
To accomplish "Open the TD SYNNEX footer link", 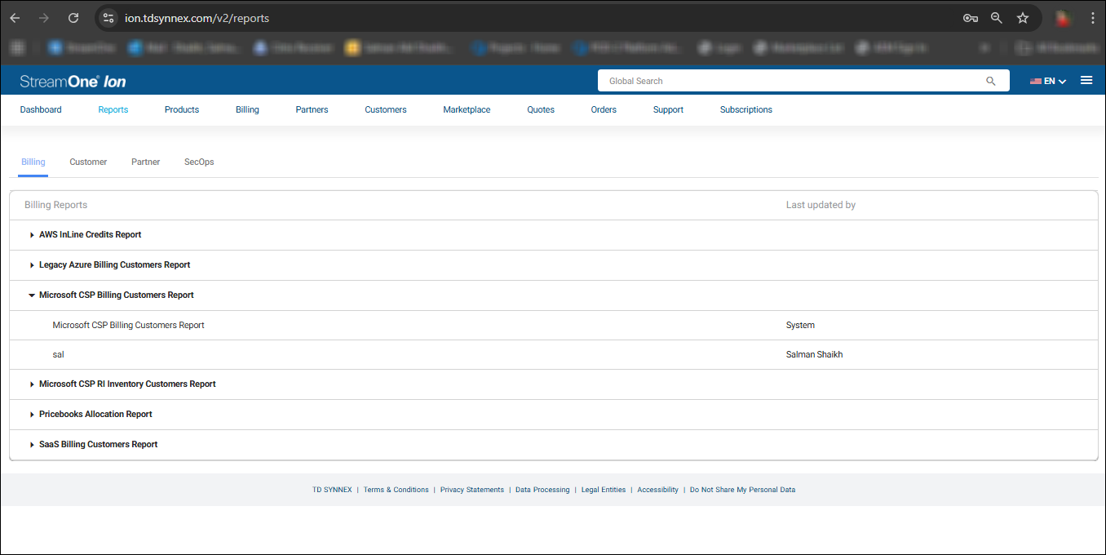I will tap(332, 490).
